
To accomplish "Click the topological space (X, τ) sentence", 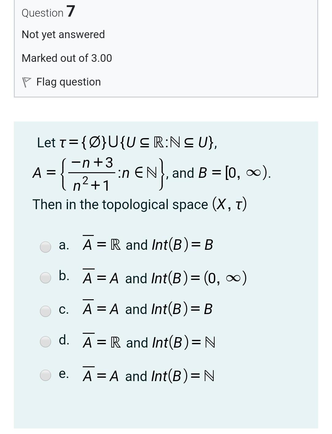I will (140, 204).
